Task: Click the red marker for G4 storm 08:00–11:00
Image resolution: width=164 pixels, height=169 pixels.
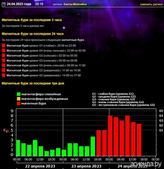Action: 4,65
